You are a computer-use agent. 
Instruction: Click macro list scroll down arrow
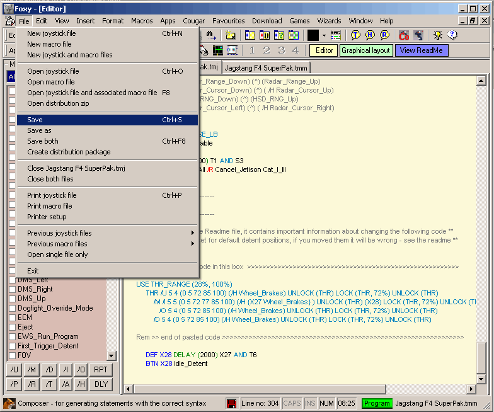click(x=111, y=356)
